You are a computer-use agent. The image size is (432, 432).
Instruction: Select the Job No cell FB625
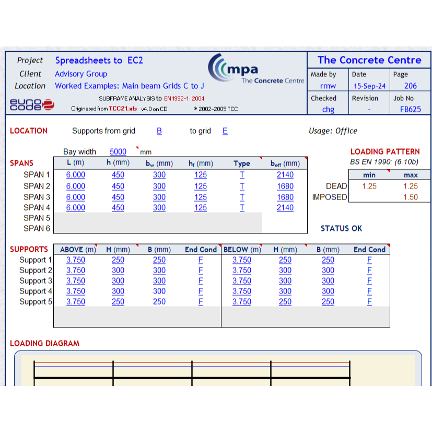[411, 109]
